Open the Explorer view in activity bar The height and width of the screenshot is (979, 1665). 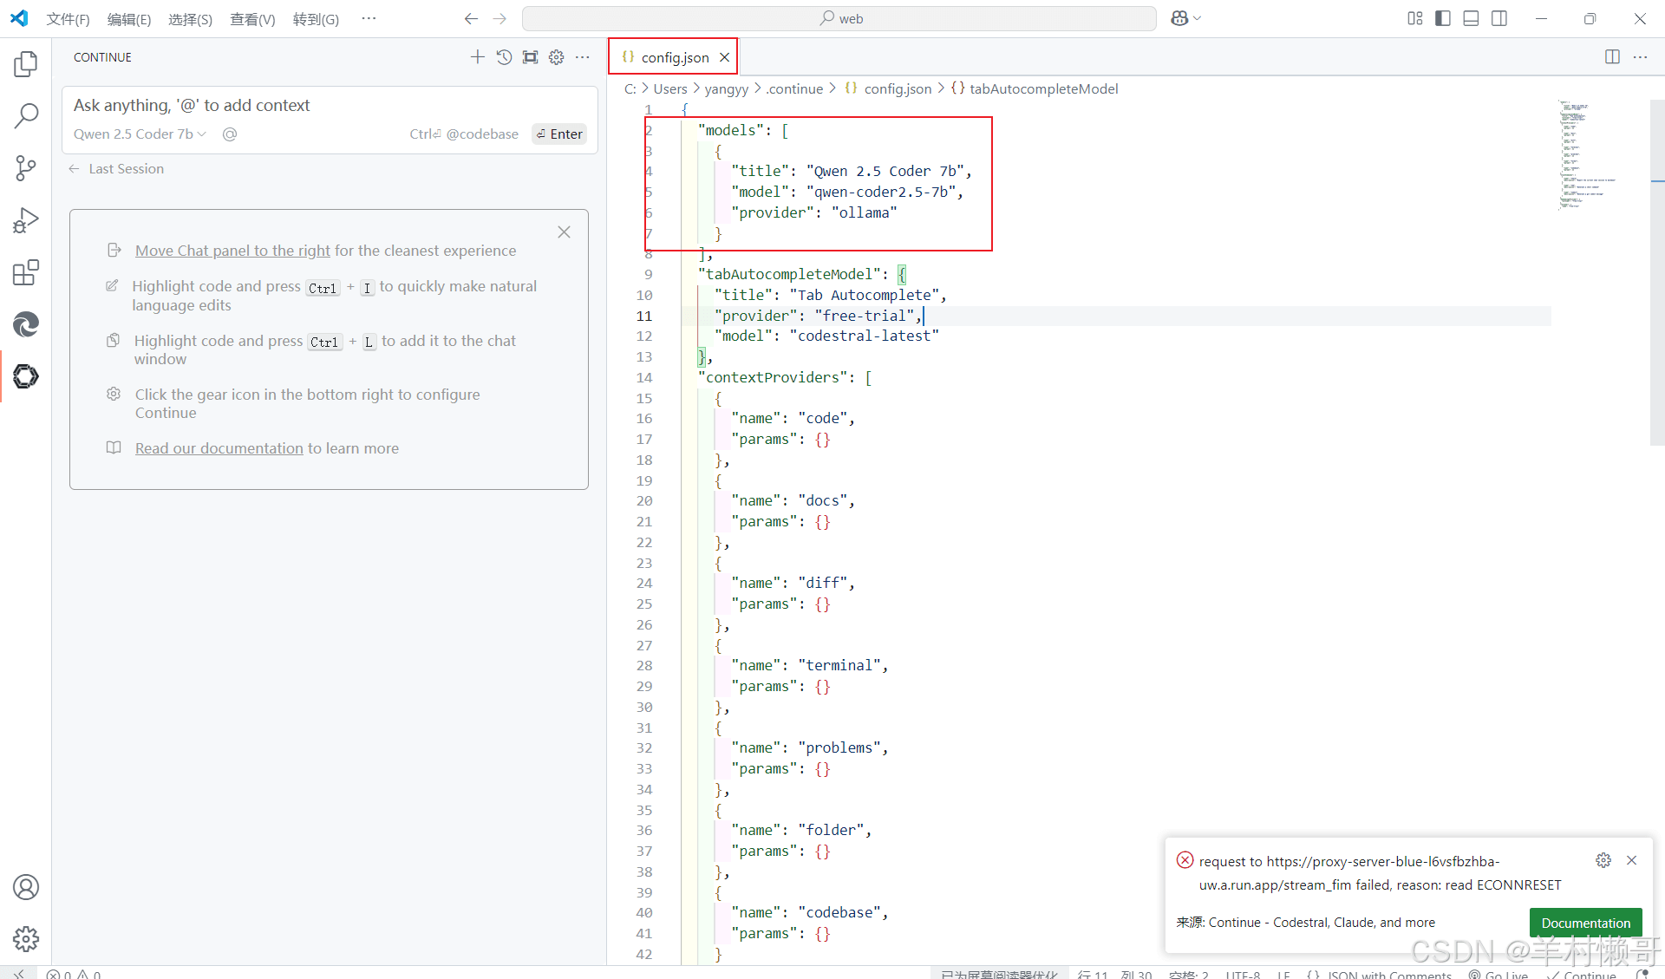point(26,64)
